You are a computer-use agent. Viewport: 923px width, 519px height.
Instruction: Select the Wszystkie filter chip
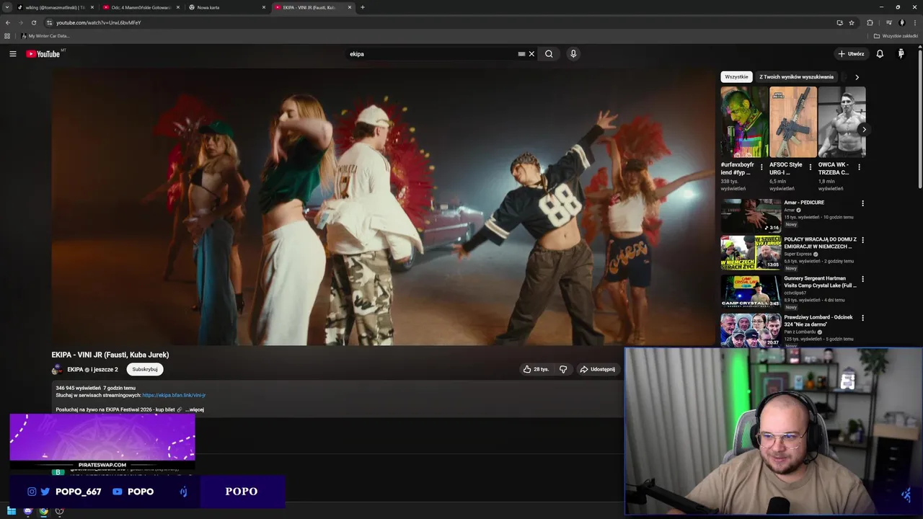tap(736, 77)
